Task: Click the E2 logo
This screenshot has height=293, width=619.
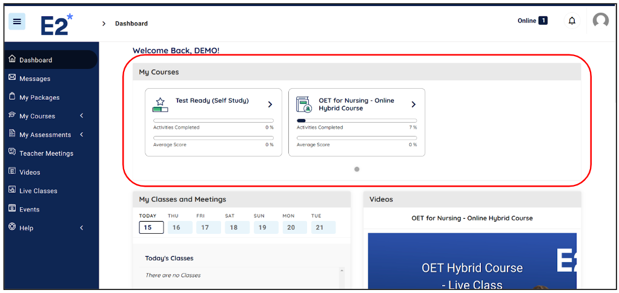Action: coord(57,24)
